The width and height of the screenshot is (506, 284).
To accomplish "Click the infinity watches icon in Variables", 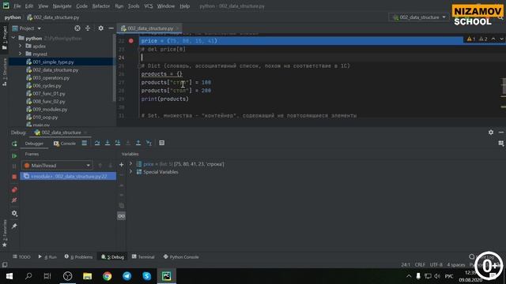I will click(x=121, y=216).
